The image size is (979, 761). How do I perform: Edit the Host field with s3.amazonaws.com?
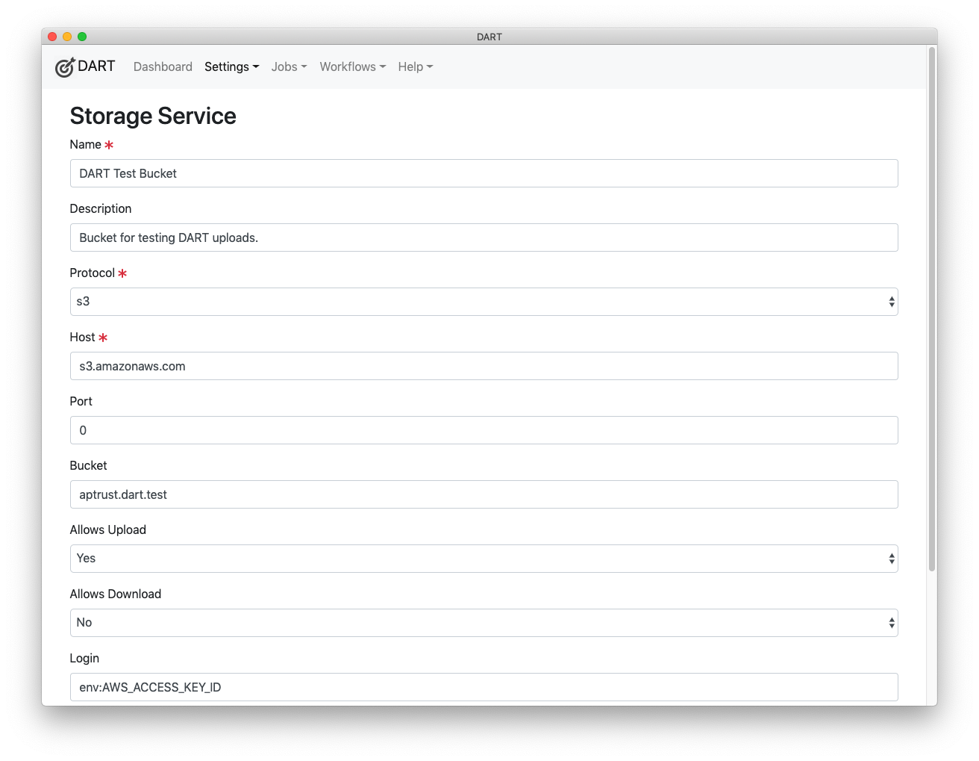(484, 366)
